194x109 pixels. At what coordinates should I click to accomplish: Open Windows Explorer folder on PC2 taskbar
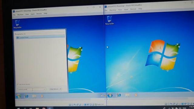click(127, 95)
